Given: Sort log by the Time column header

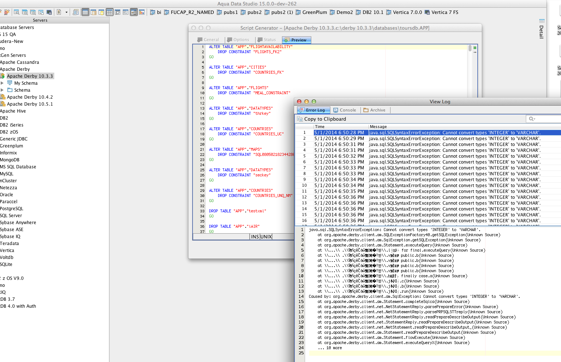Looking at the screenshot, I should point(341,127).
